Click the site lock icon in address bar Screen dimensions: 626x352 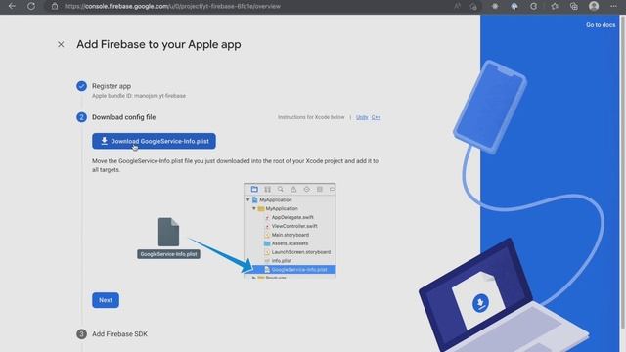(x=55, y=7)
